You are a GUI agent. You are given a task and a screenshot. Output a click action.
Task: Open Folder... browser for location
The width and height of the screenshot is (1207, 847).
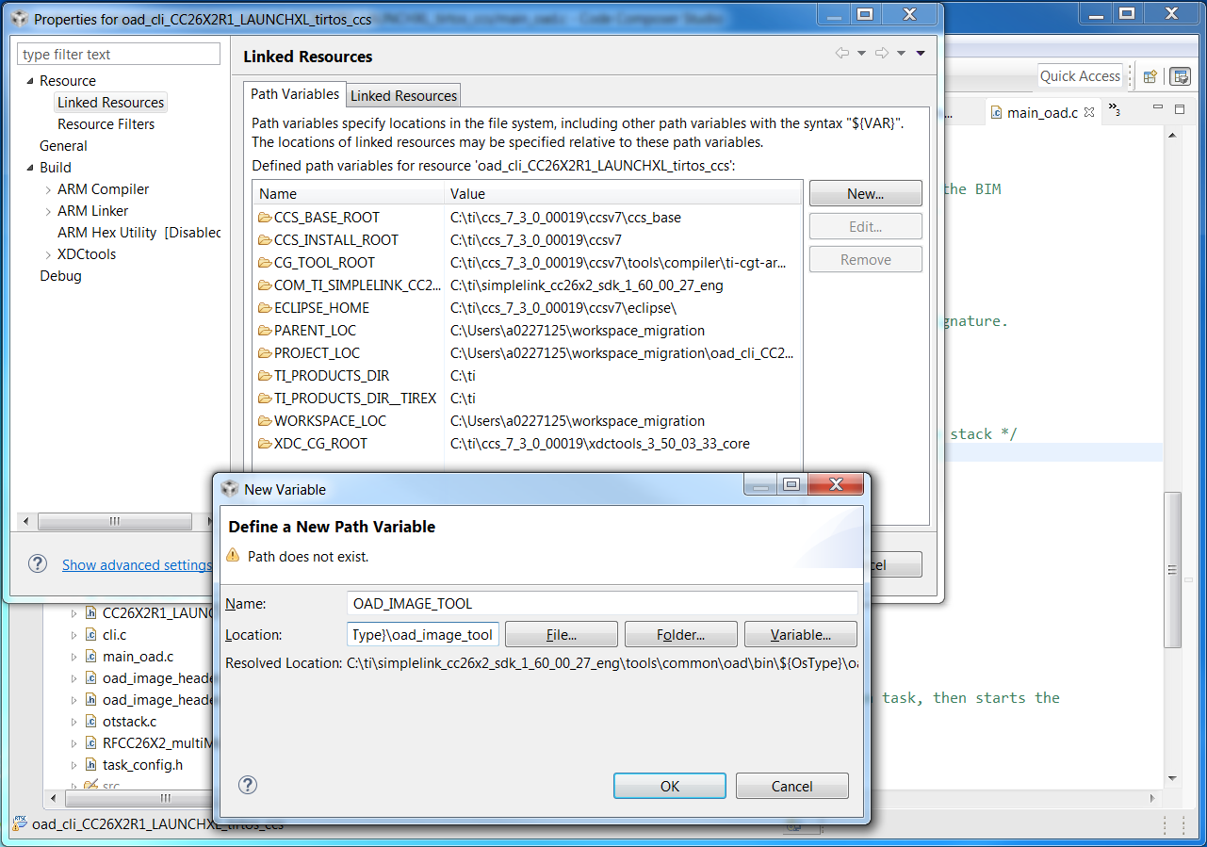680,634
